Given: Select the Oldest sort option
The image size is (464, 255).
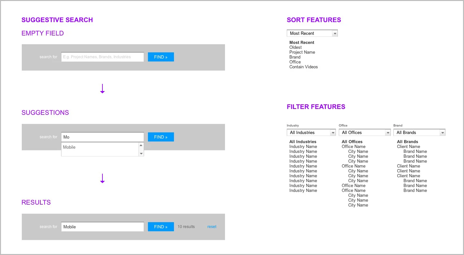Looking at the screenshot, I should pos(295,47).
